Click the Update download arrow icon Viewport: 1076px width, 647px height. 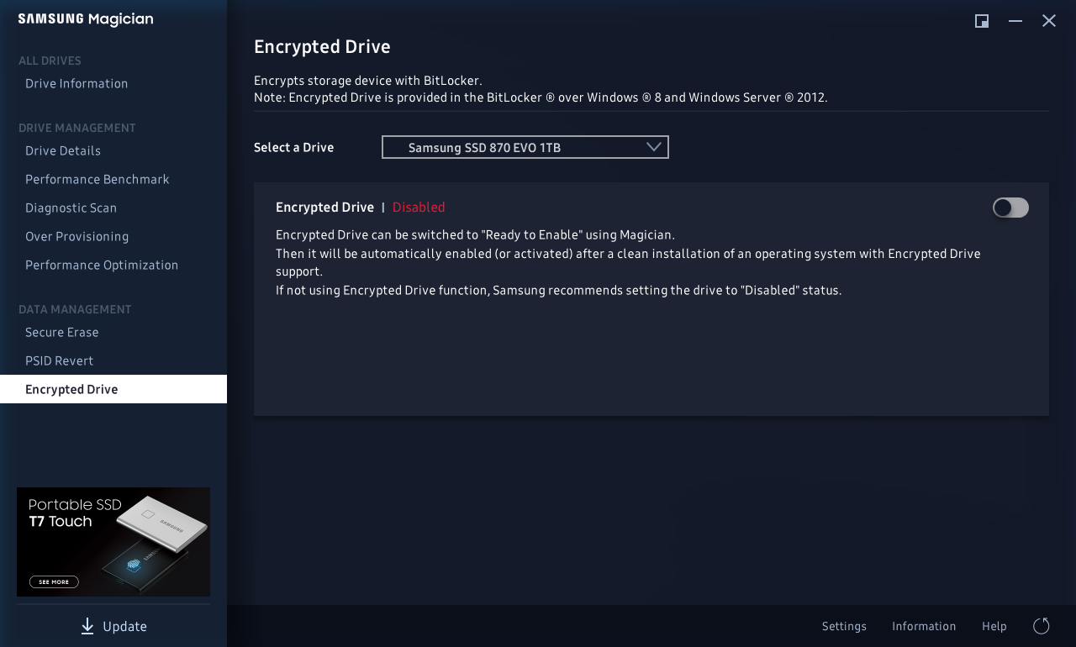pyautogui.click(x=87, y=626)
